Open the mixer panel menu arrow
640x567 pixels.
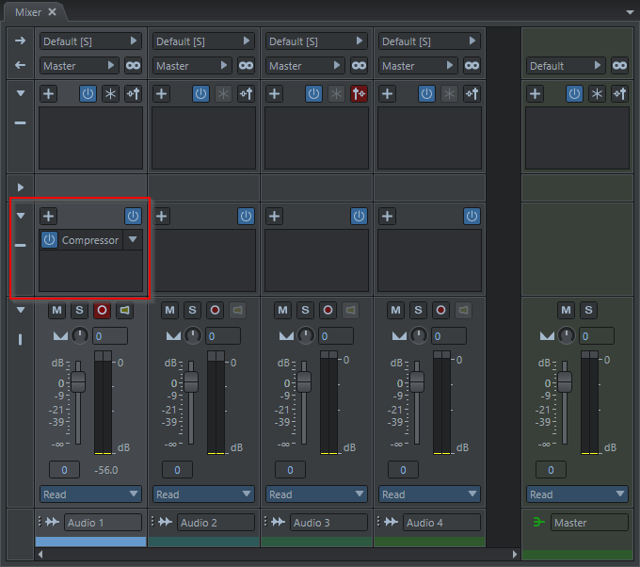coord(630,12)
